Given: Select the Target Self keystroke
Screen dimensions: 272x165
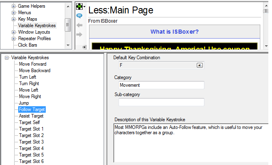Looking at the screenshot, I should pos(30,122).
